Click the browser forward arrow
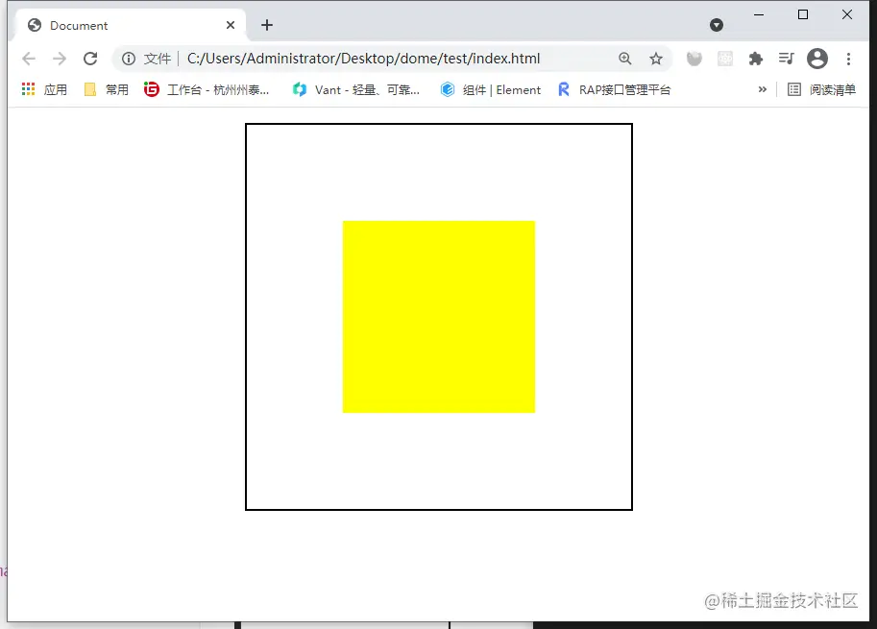877x629 pixels. [60, 59]
